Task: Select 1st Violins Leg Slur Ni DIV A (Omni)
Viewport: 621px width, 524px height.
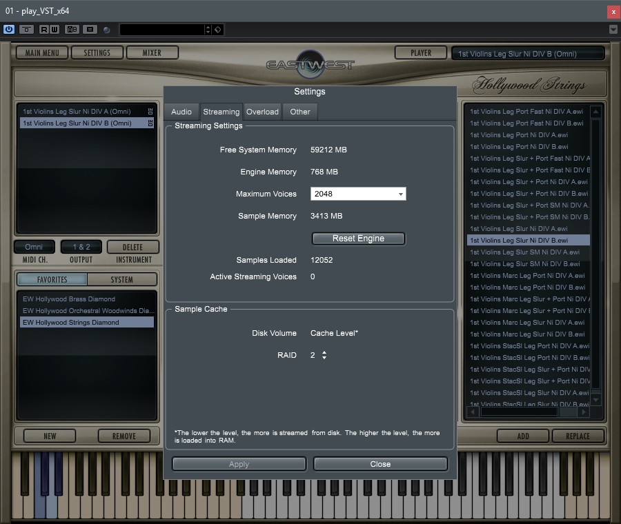Action: coord(87,111)
